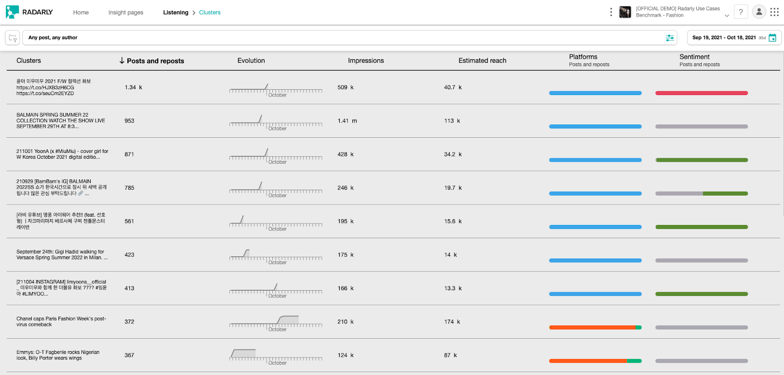Click the Sentiment column header

[694, 57]
